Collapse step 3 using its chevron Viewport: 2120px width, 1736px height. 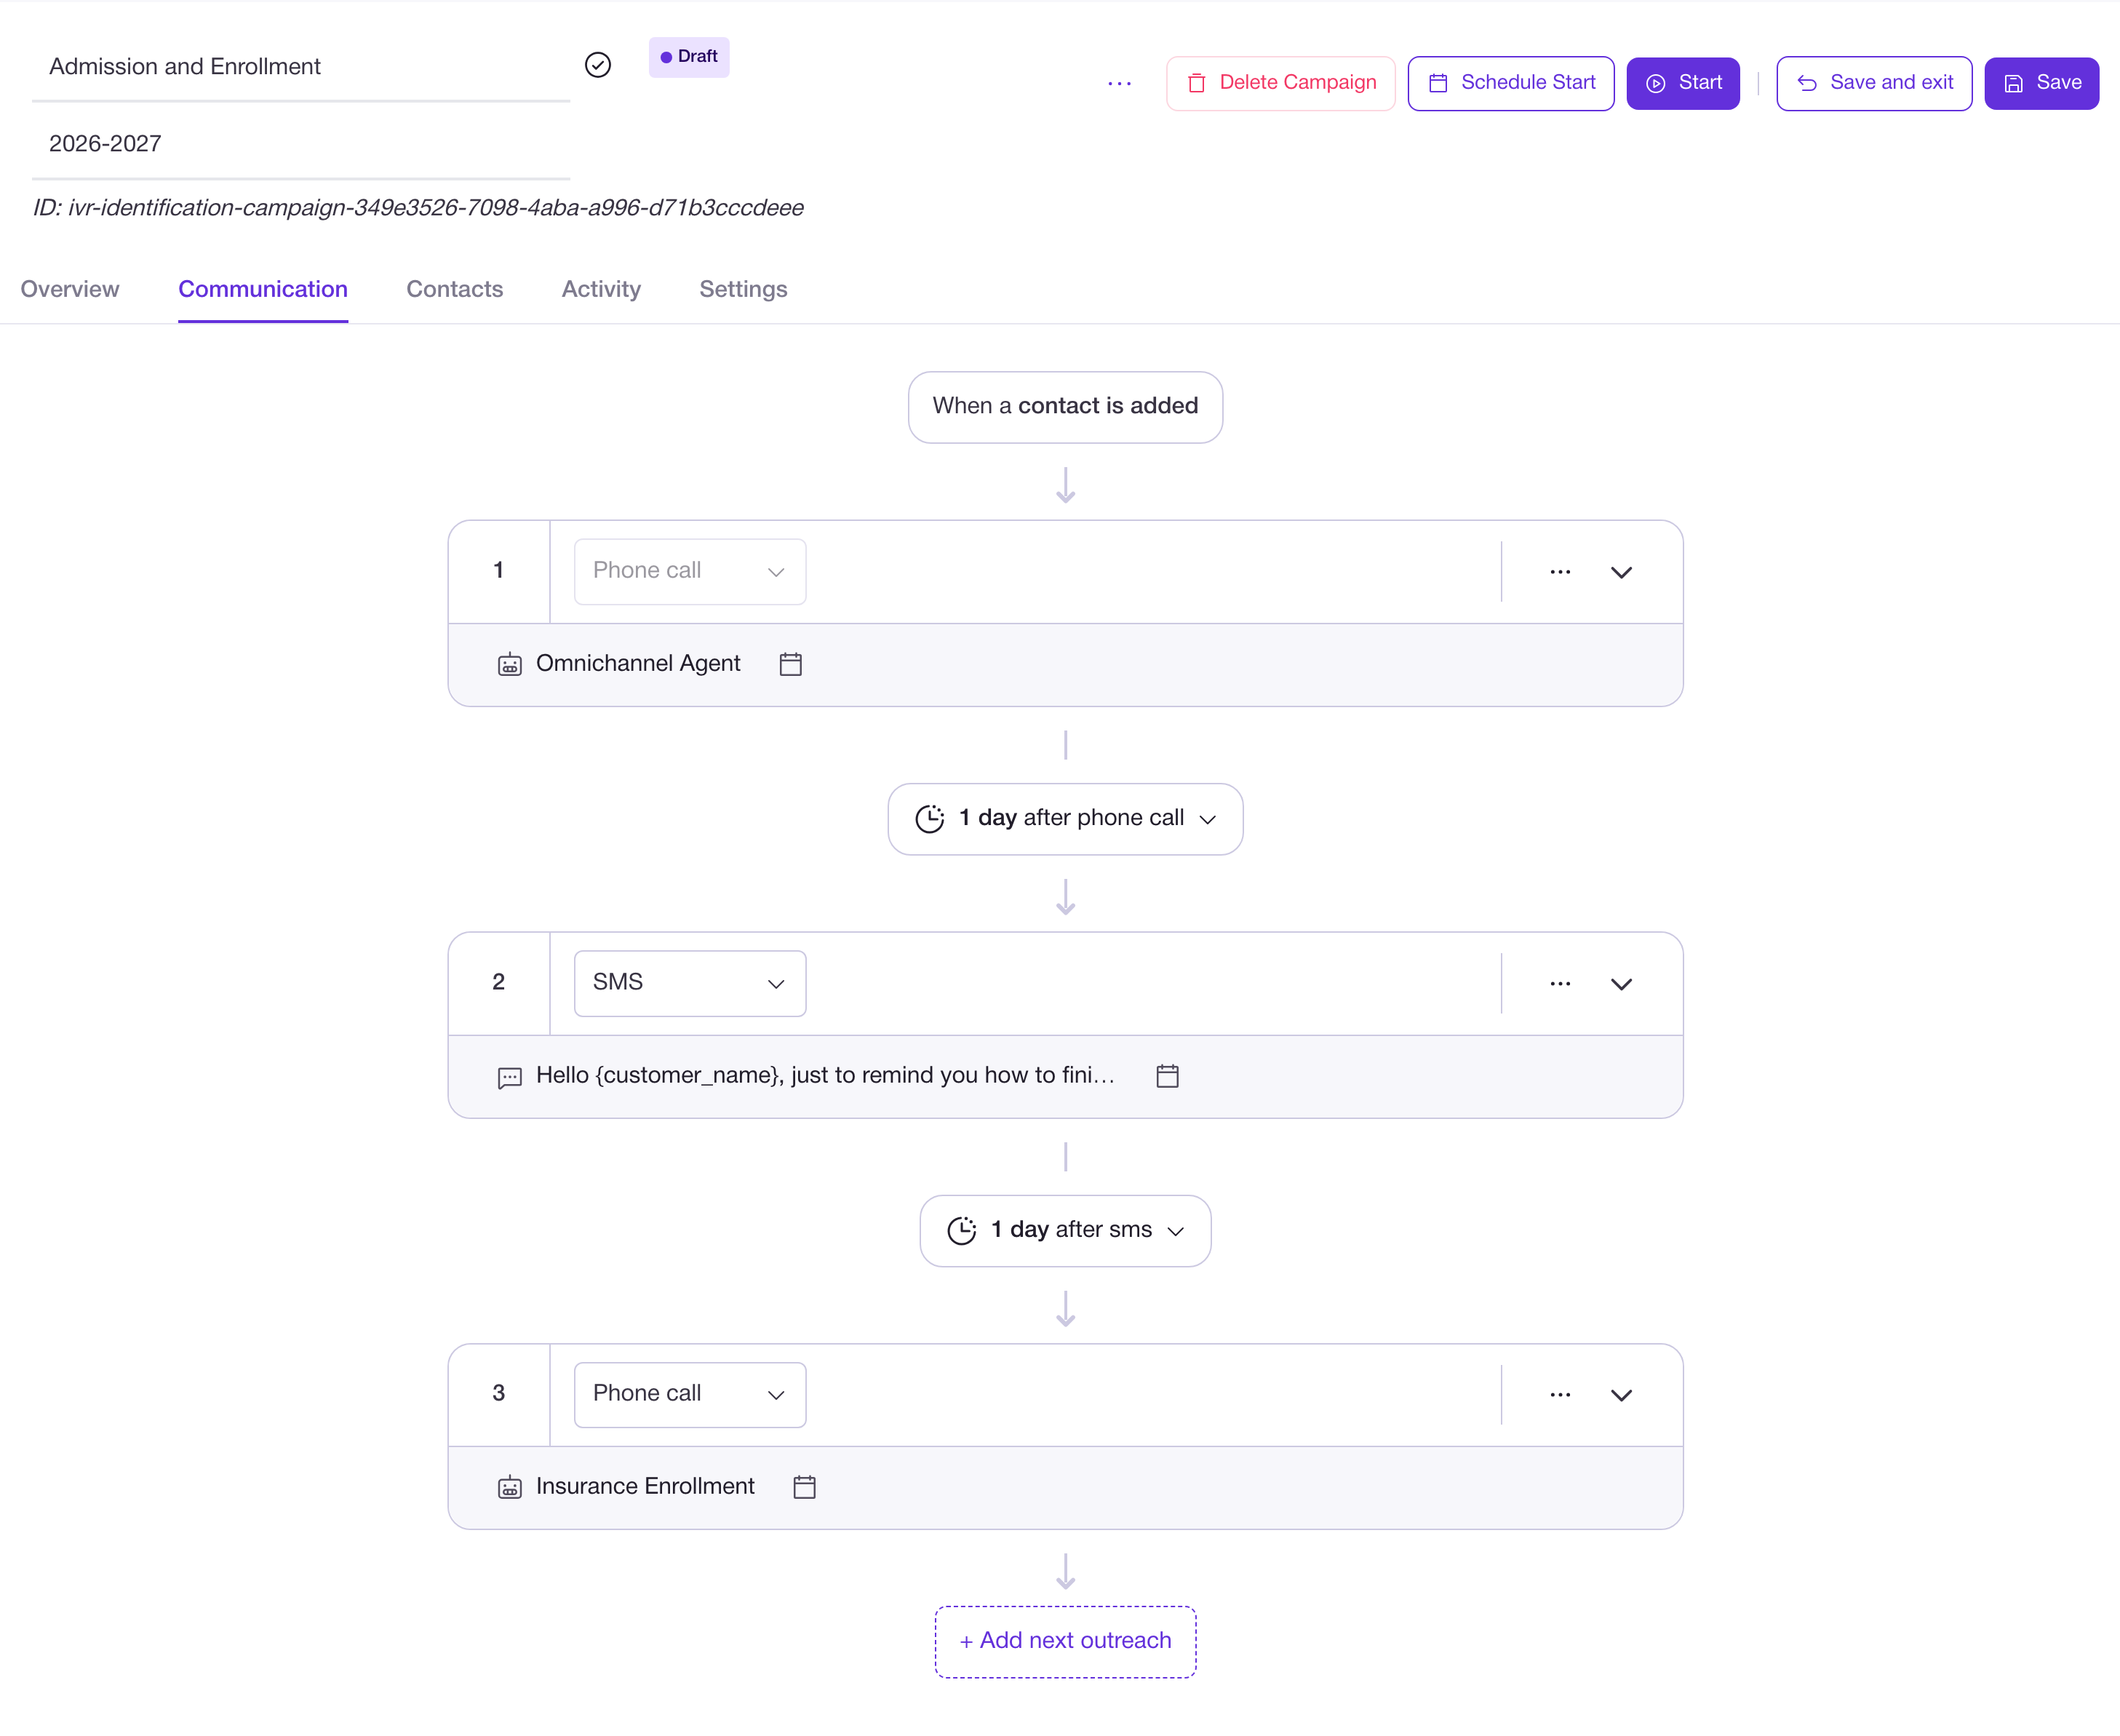coord(1623,1395)
